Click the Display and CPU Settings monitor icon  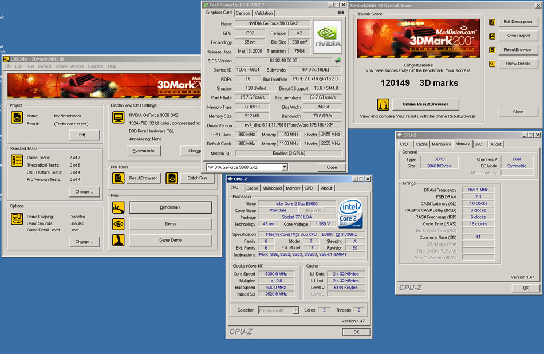click(x=119, y=117)
